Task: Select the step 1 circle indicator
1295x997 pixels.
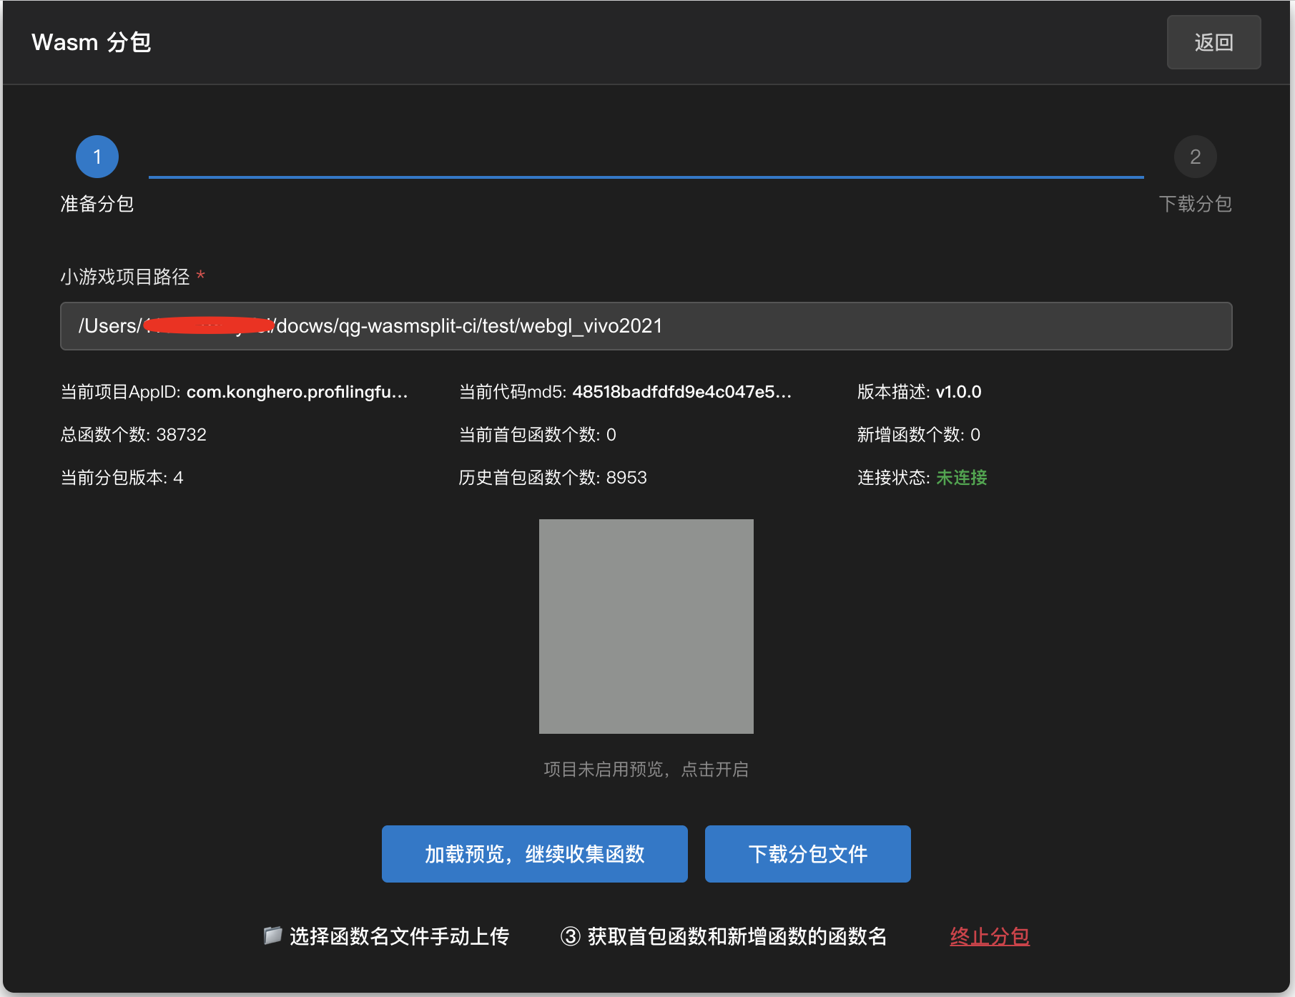Action: (x=97, y=157)
